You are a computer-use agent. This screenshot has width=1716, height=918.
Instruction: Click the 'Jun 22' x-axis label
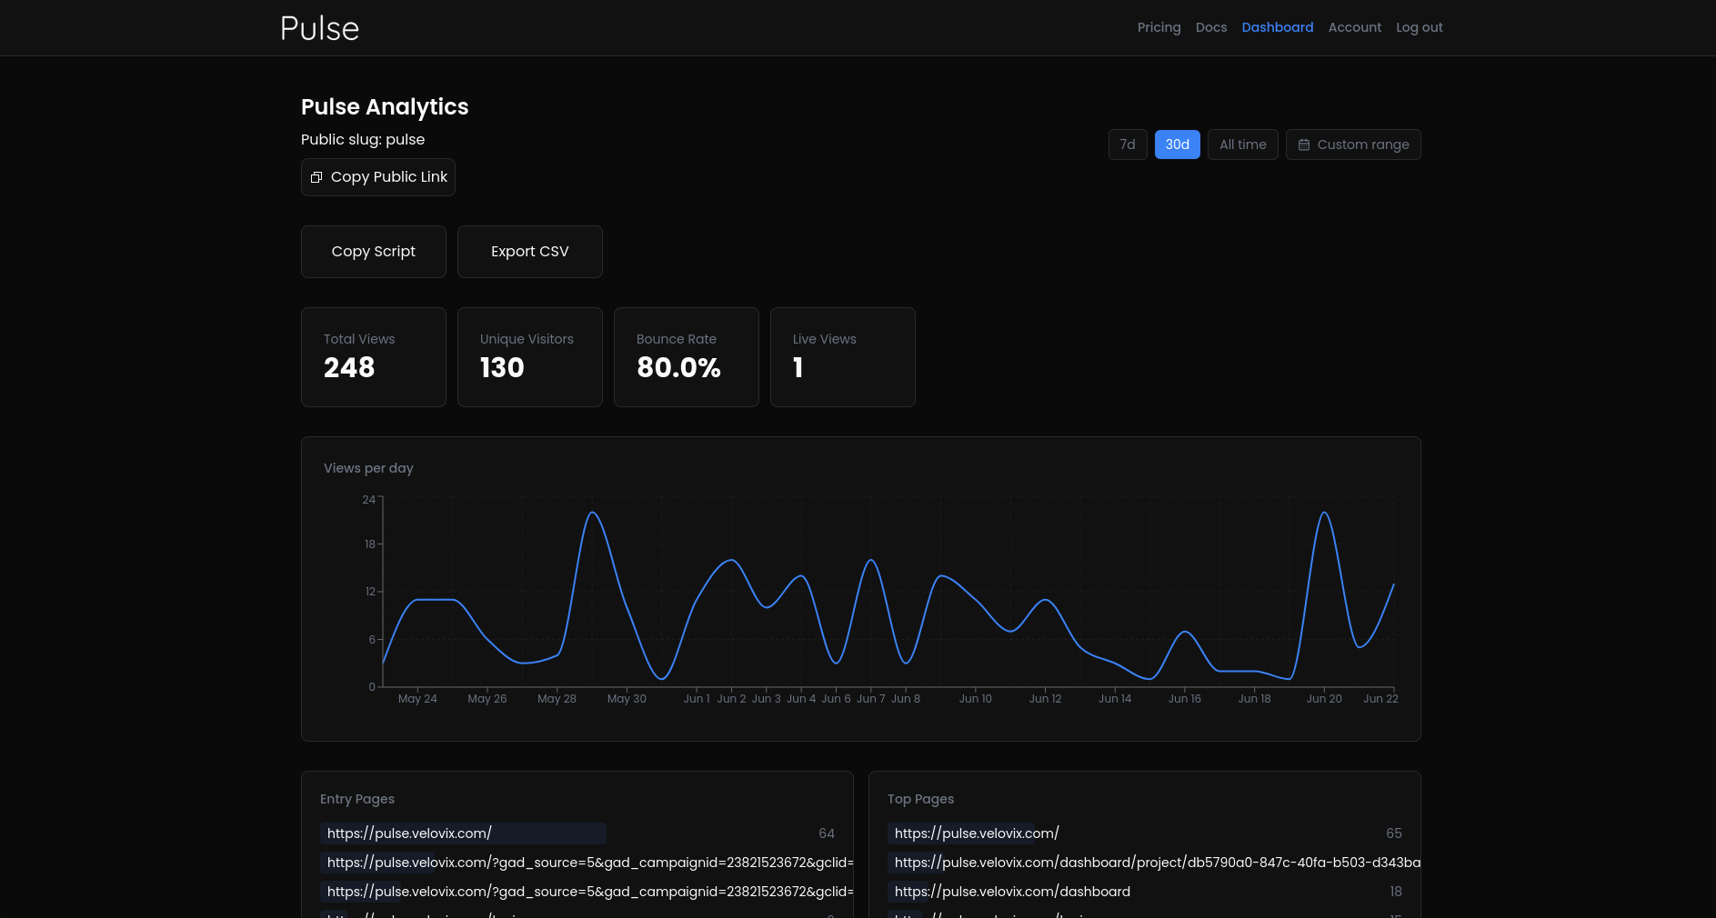[1380, 699]
